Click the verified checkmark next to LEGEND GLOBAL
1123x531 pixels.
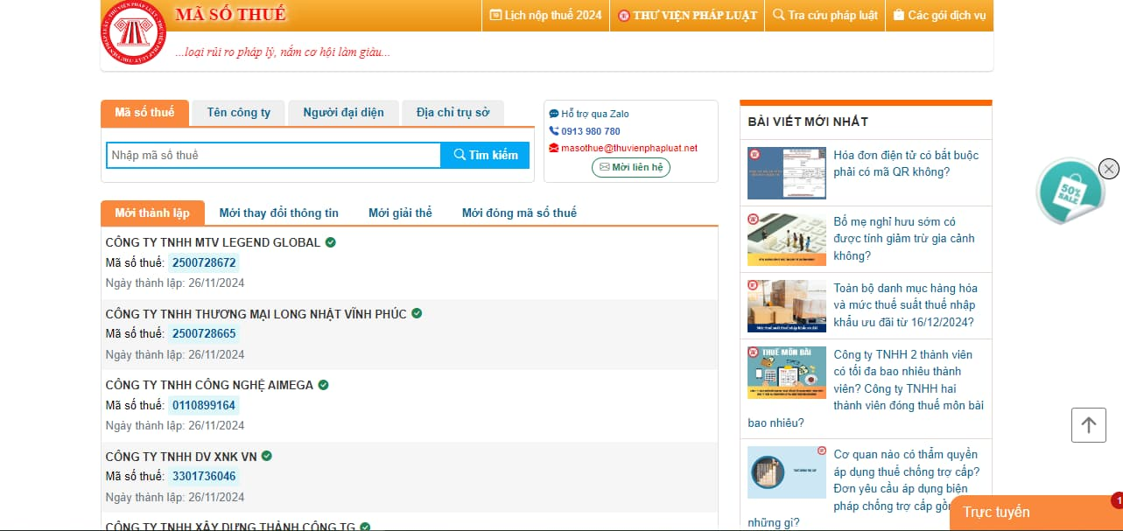click(331, 242)
